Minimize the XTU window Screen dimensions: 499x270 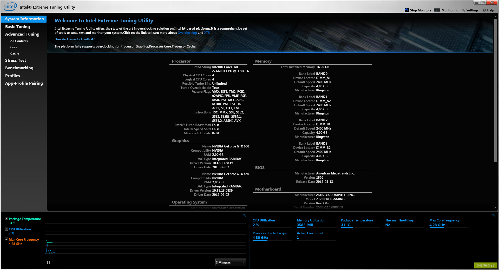(x=477, y=3)
